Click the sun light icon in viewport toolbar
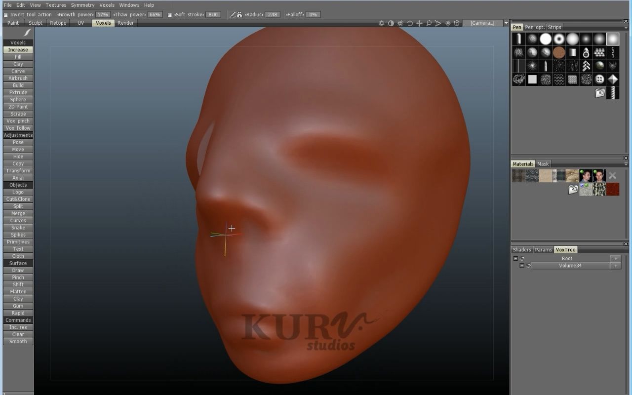The width and height of the screenshot is (632, 395). click(x=381, y=23)
